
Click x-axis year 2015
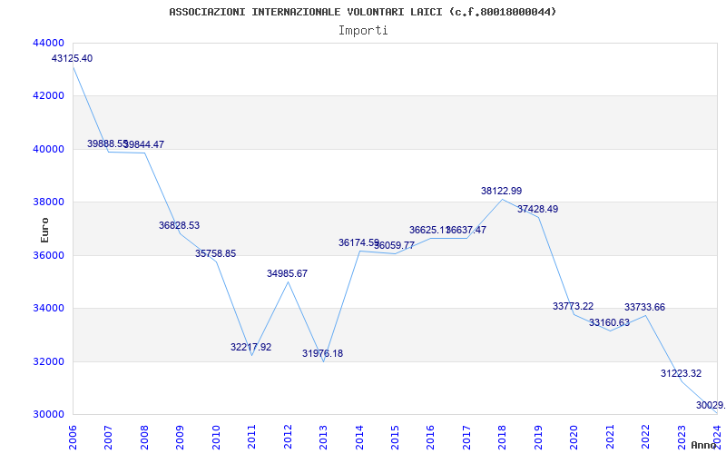tap(395, 438)
